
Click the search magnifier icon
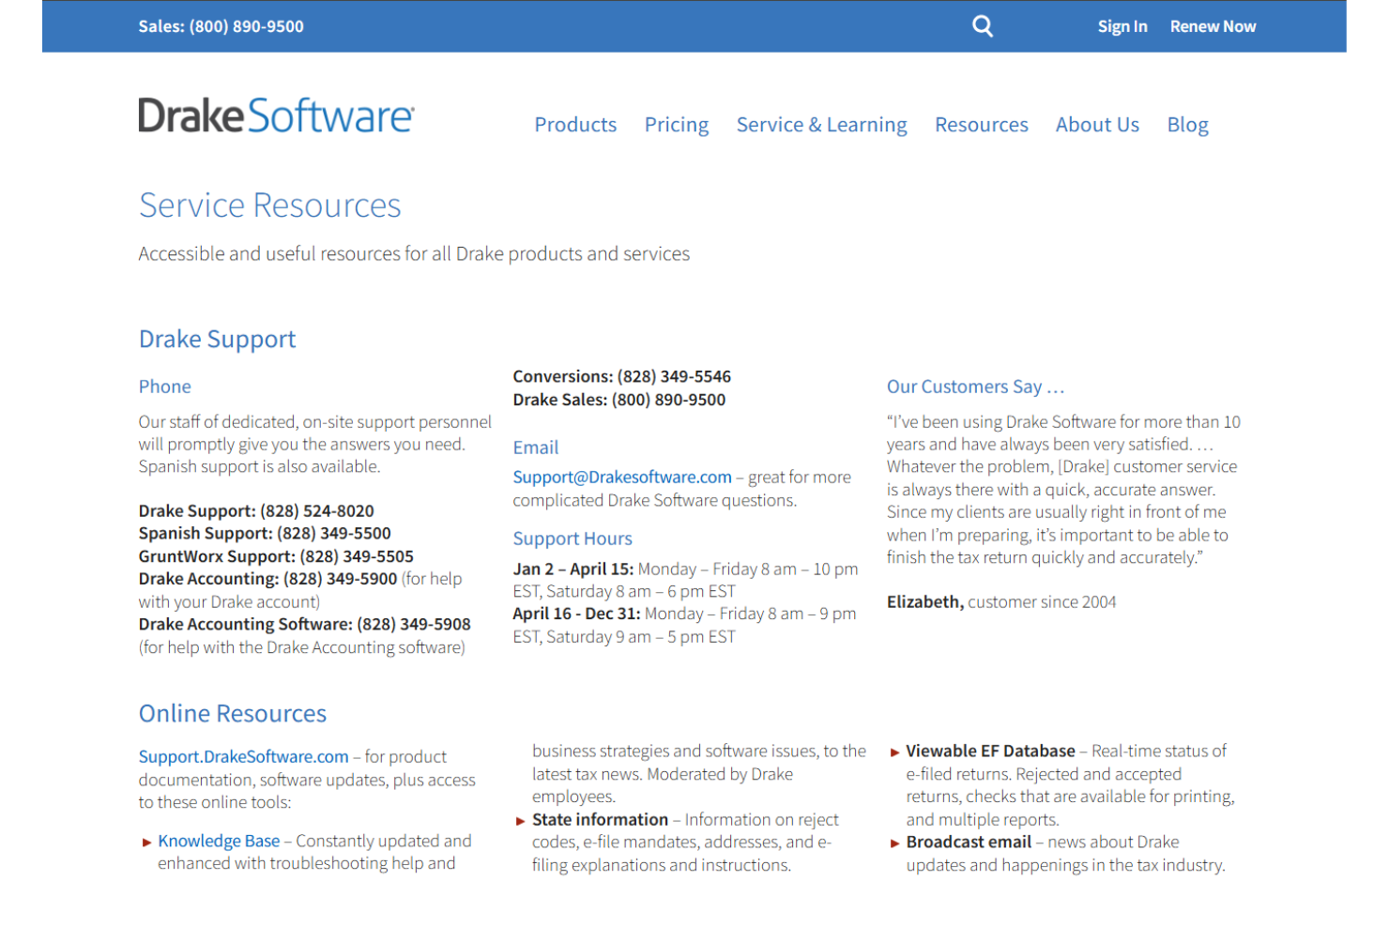click(x=983, y=26)
